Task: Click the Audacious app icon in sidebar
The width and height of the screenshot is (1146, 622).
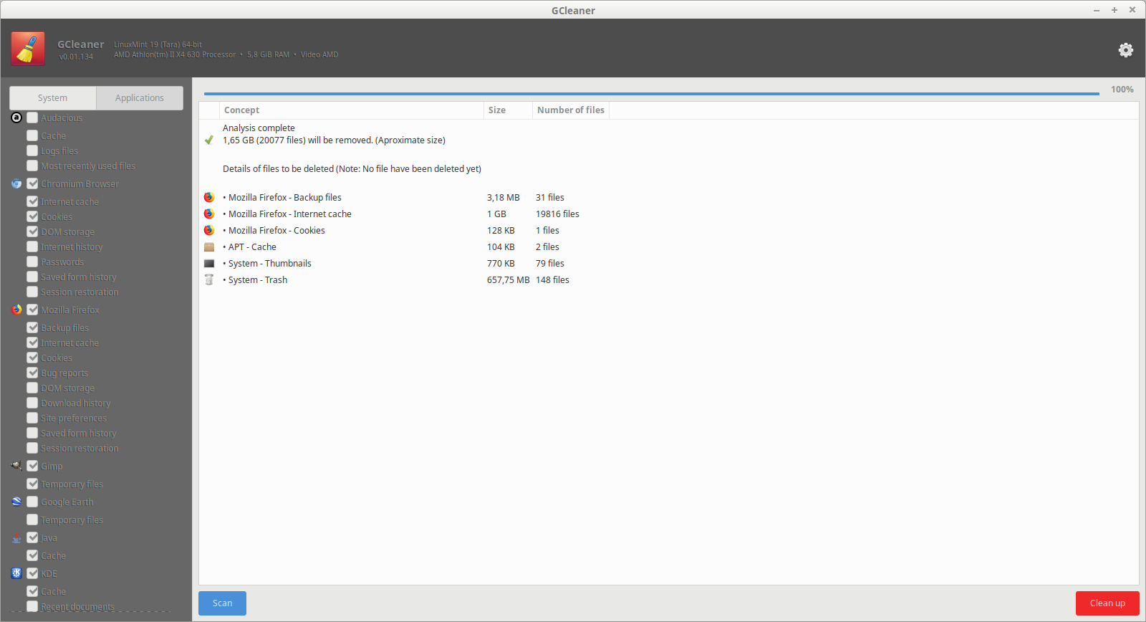Action: [16, 118]
